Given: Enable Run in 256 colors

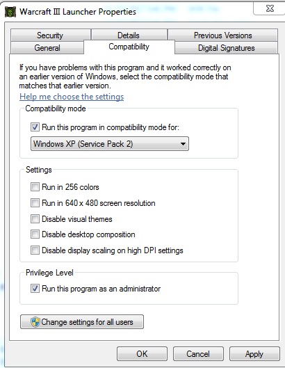Looking at the screenshot, I should coord(35,187).
